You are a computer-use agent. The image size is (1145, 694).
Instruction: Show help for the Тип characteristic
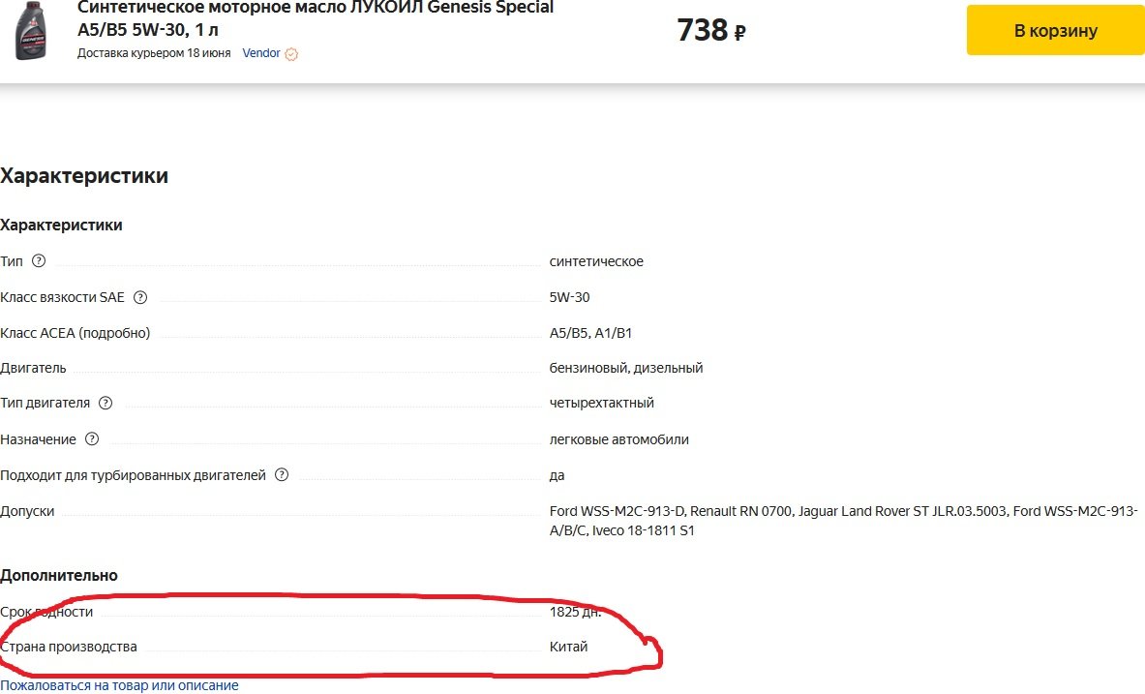coord(39,260)
